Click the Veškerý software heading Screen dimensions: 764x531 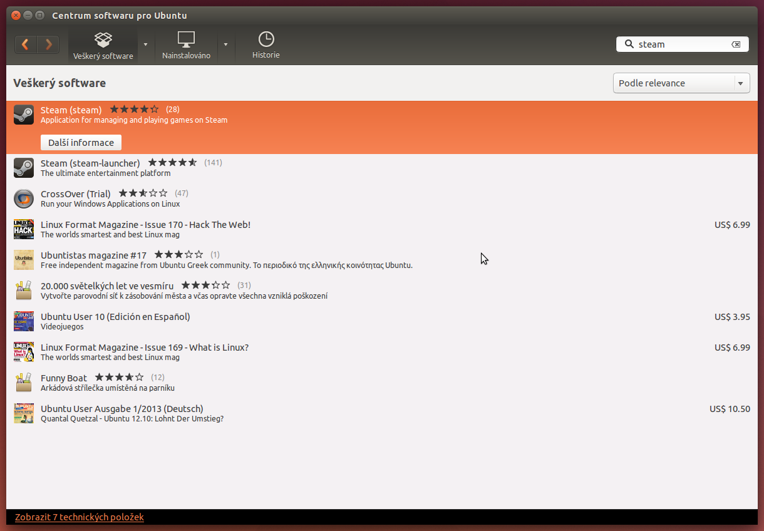[x=59, y=83]
